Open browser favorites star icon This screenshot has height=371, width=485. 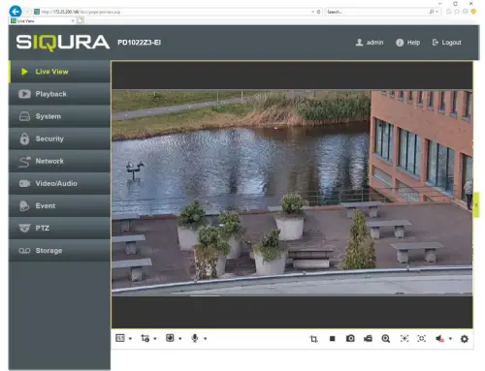pos(457,12)
